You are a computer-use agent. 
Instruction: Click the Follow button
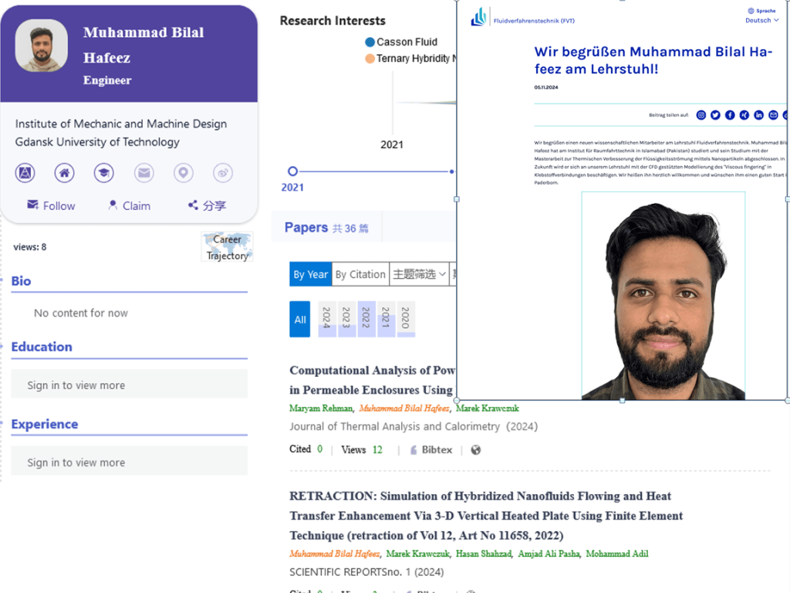[51, 205]
